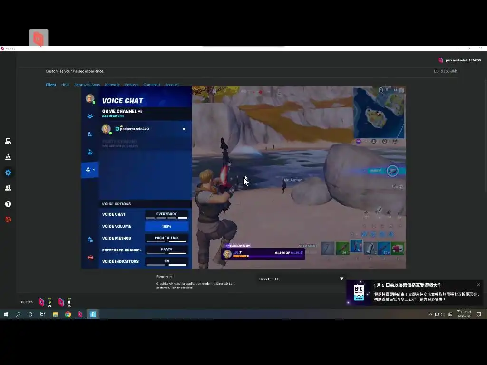Click the GUESTS label in Parsec

(27, 302)
